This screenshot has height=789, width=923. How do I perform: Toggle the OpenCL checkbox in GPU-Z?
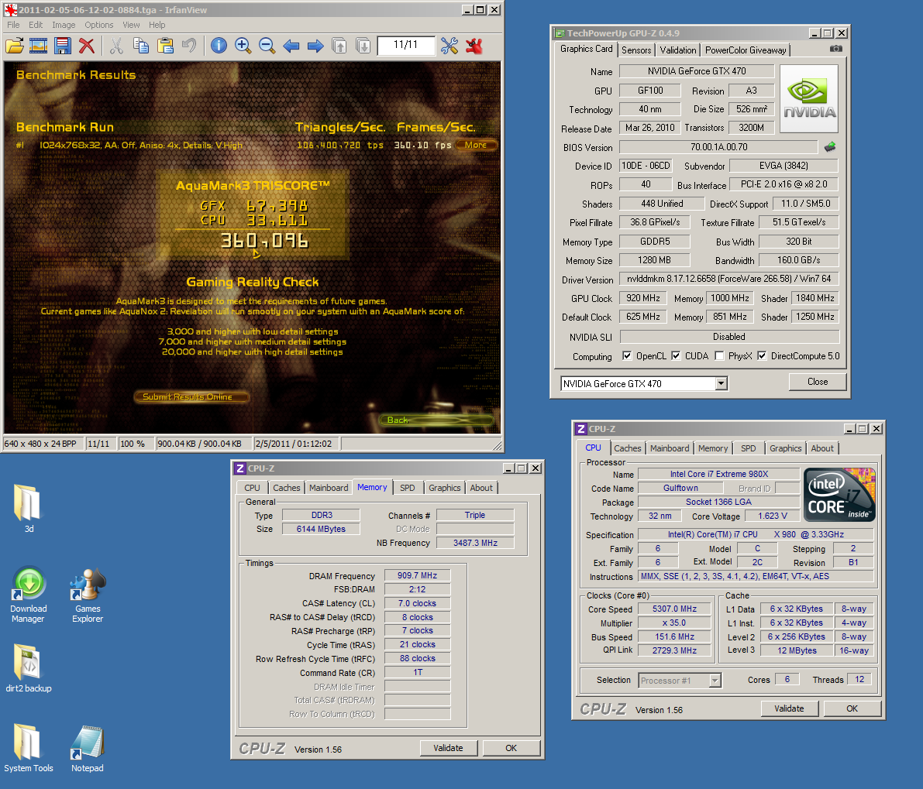tap(627, 355)
